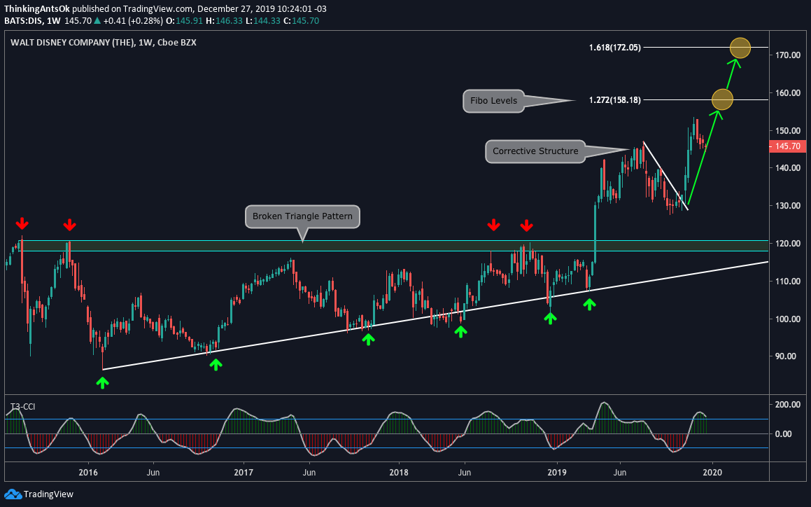Click the 110.00 price axis label
The image size is (811, 507).
click(x=788, y=282)
